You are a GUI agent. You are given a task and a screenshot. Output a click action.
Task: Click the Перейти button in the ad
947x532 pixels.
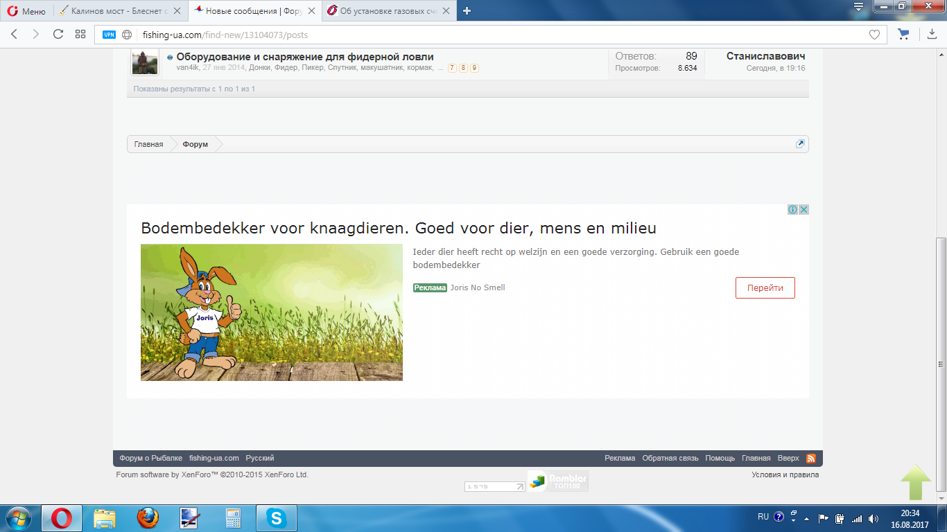(765, 288)
